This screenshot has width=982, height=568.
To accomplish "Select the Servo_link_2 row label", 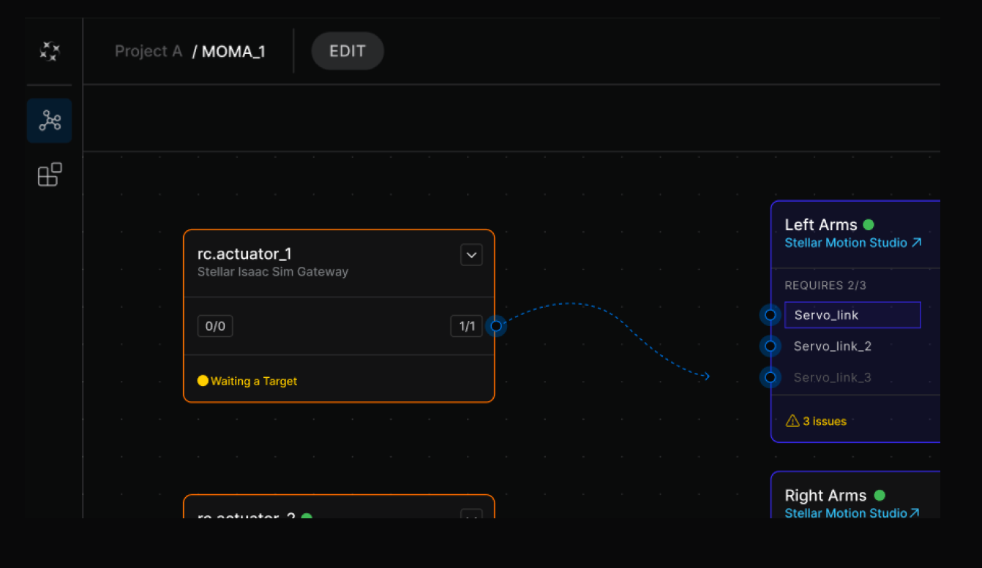I will [833, 346].
